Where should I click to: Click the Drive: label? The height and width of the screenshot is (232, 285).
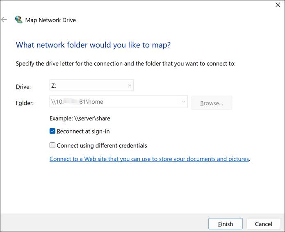point(23,86)
